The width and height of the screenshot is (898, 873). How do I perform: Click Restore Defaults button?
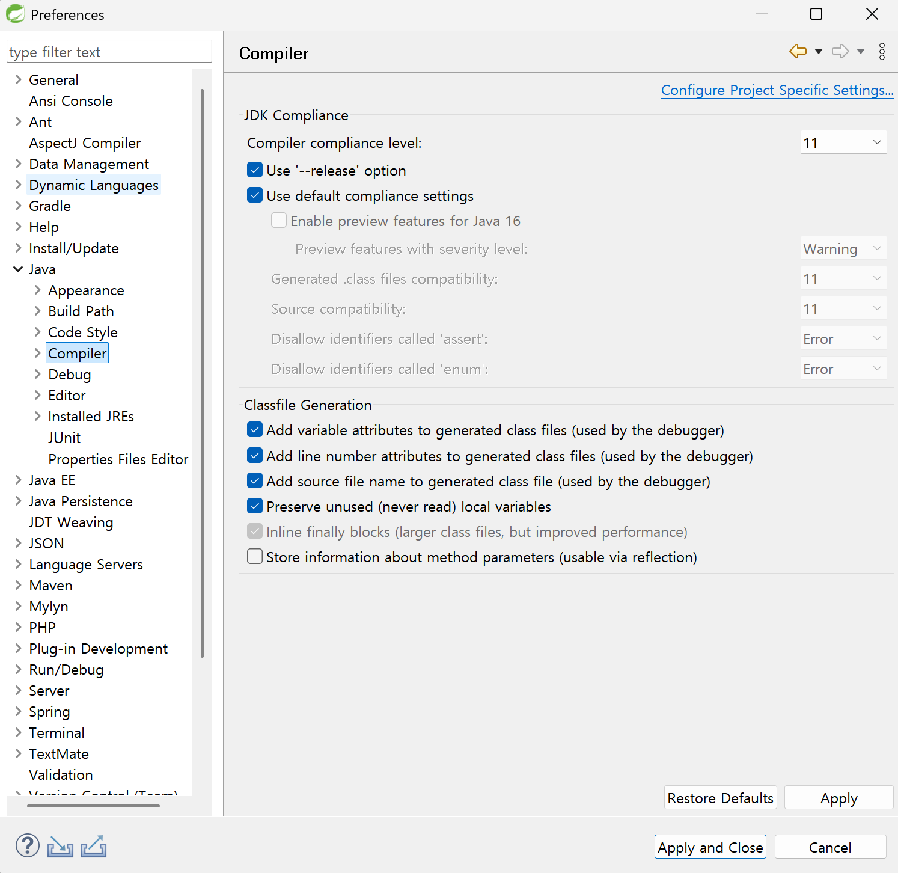[720, 798]
